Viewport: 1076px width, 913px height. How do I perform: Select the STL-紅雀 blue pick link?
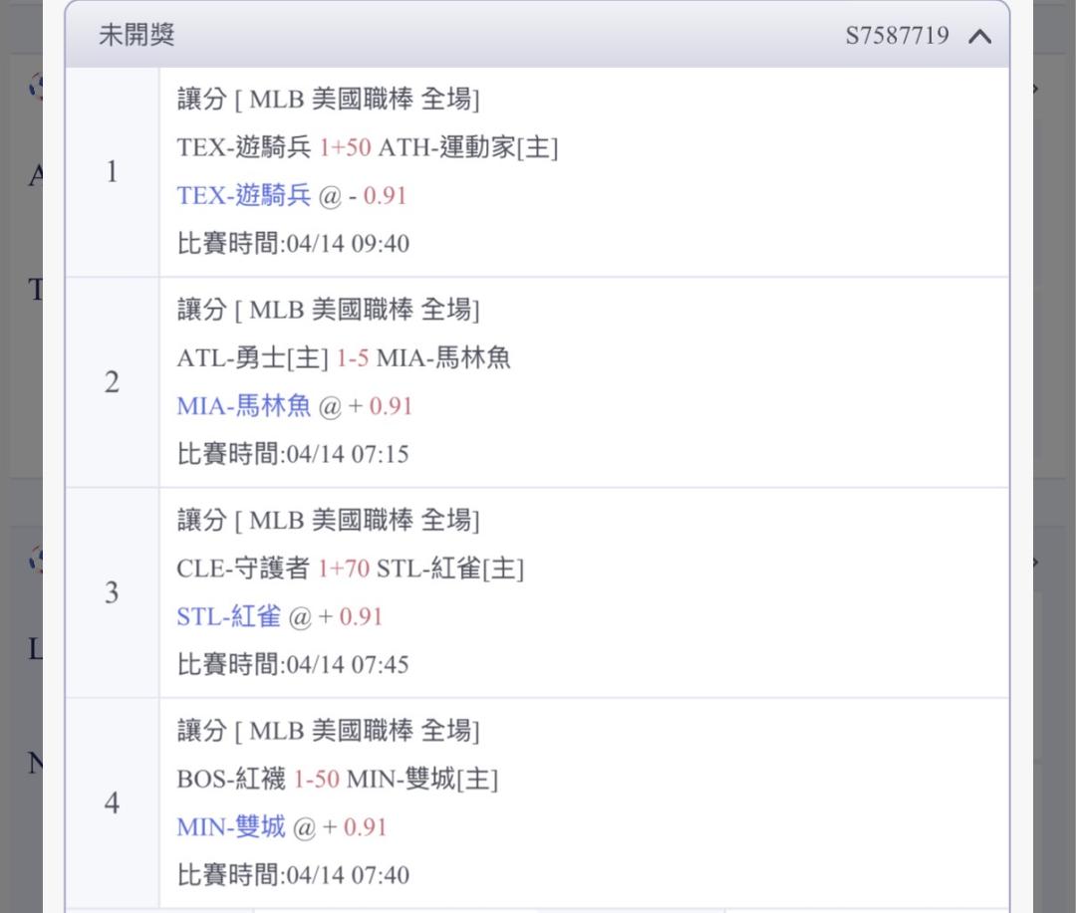229,617
